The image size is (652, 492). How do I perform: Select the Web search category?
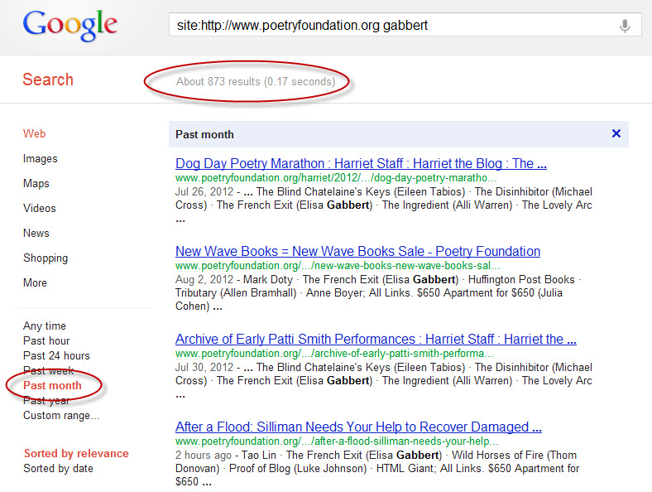click(34, 133)
